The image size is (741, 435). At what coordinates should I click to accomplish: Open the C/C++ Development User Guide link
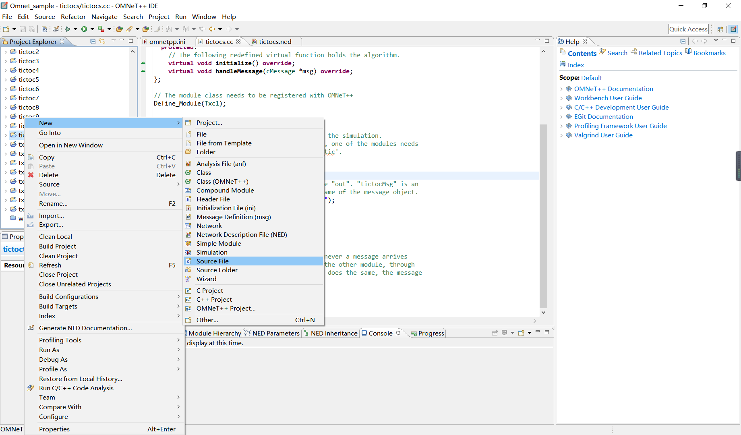pos(621,107)
